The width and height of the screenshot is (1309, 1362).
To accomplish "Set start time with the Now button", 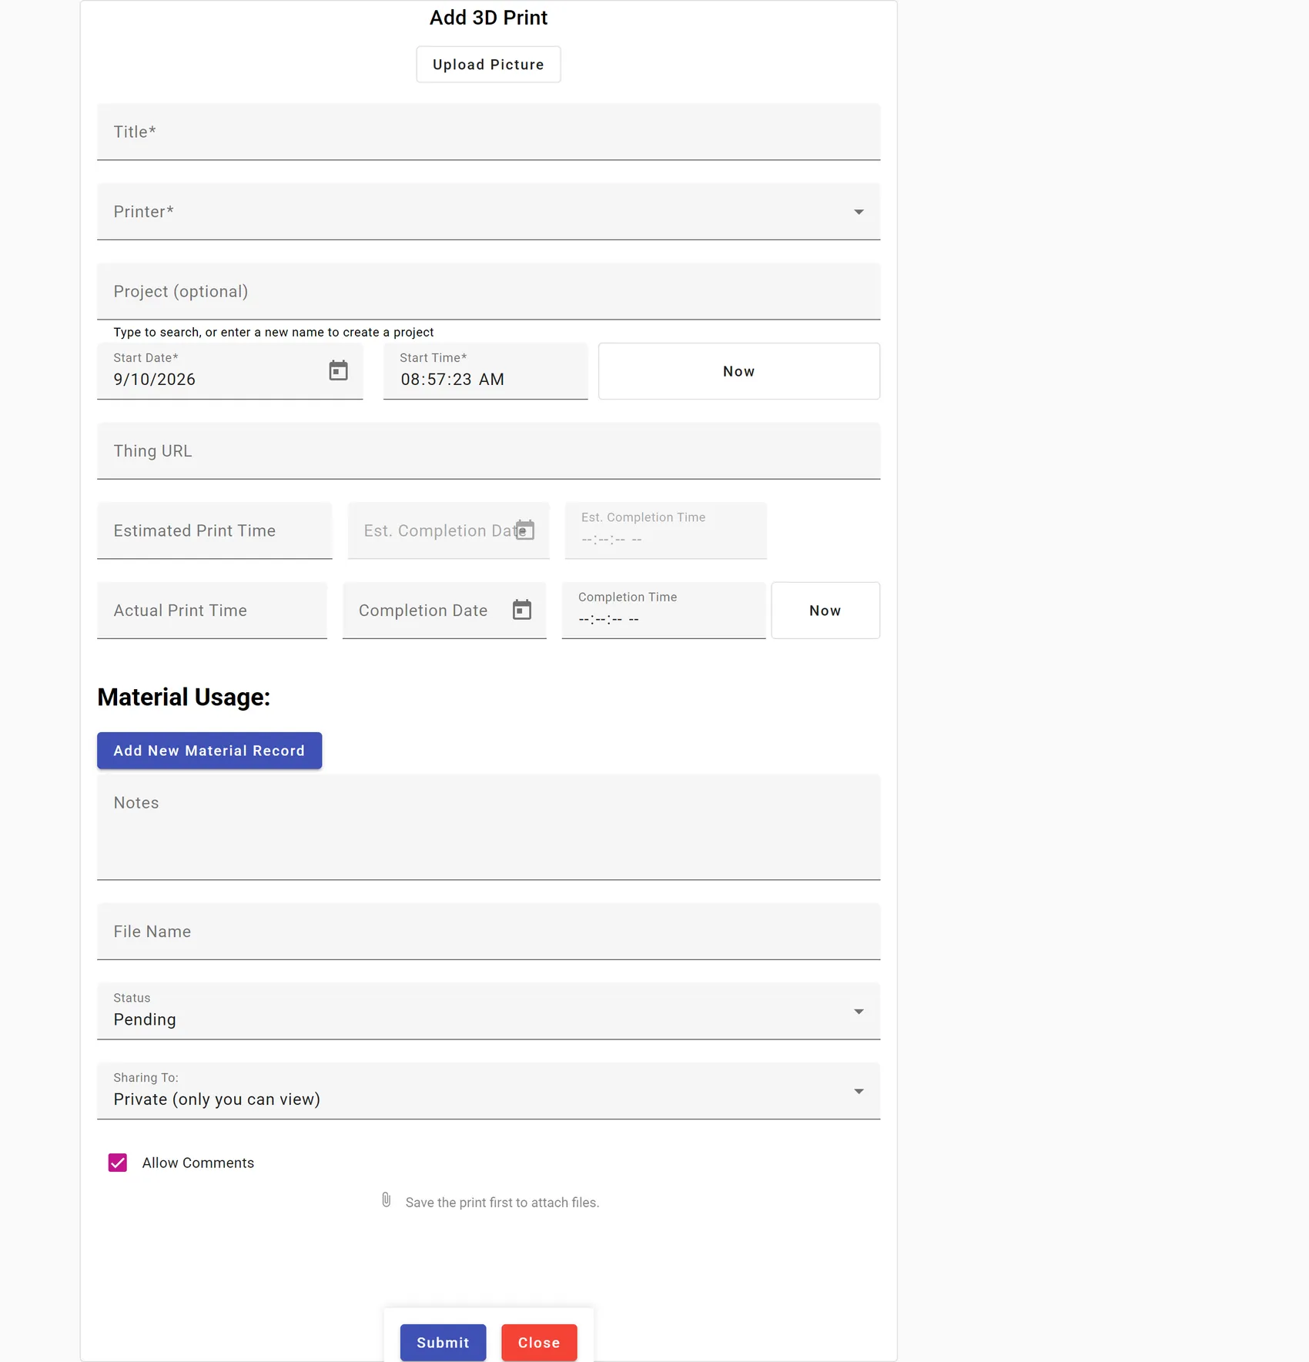I will point(739,371).
